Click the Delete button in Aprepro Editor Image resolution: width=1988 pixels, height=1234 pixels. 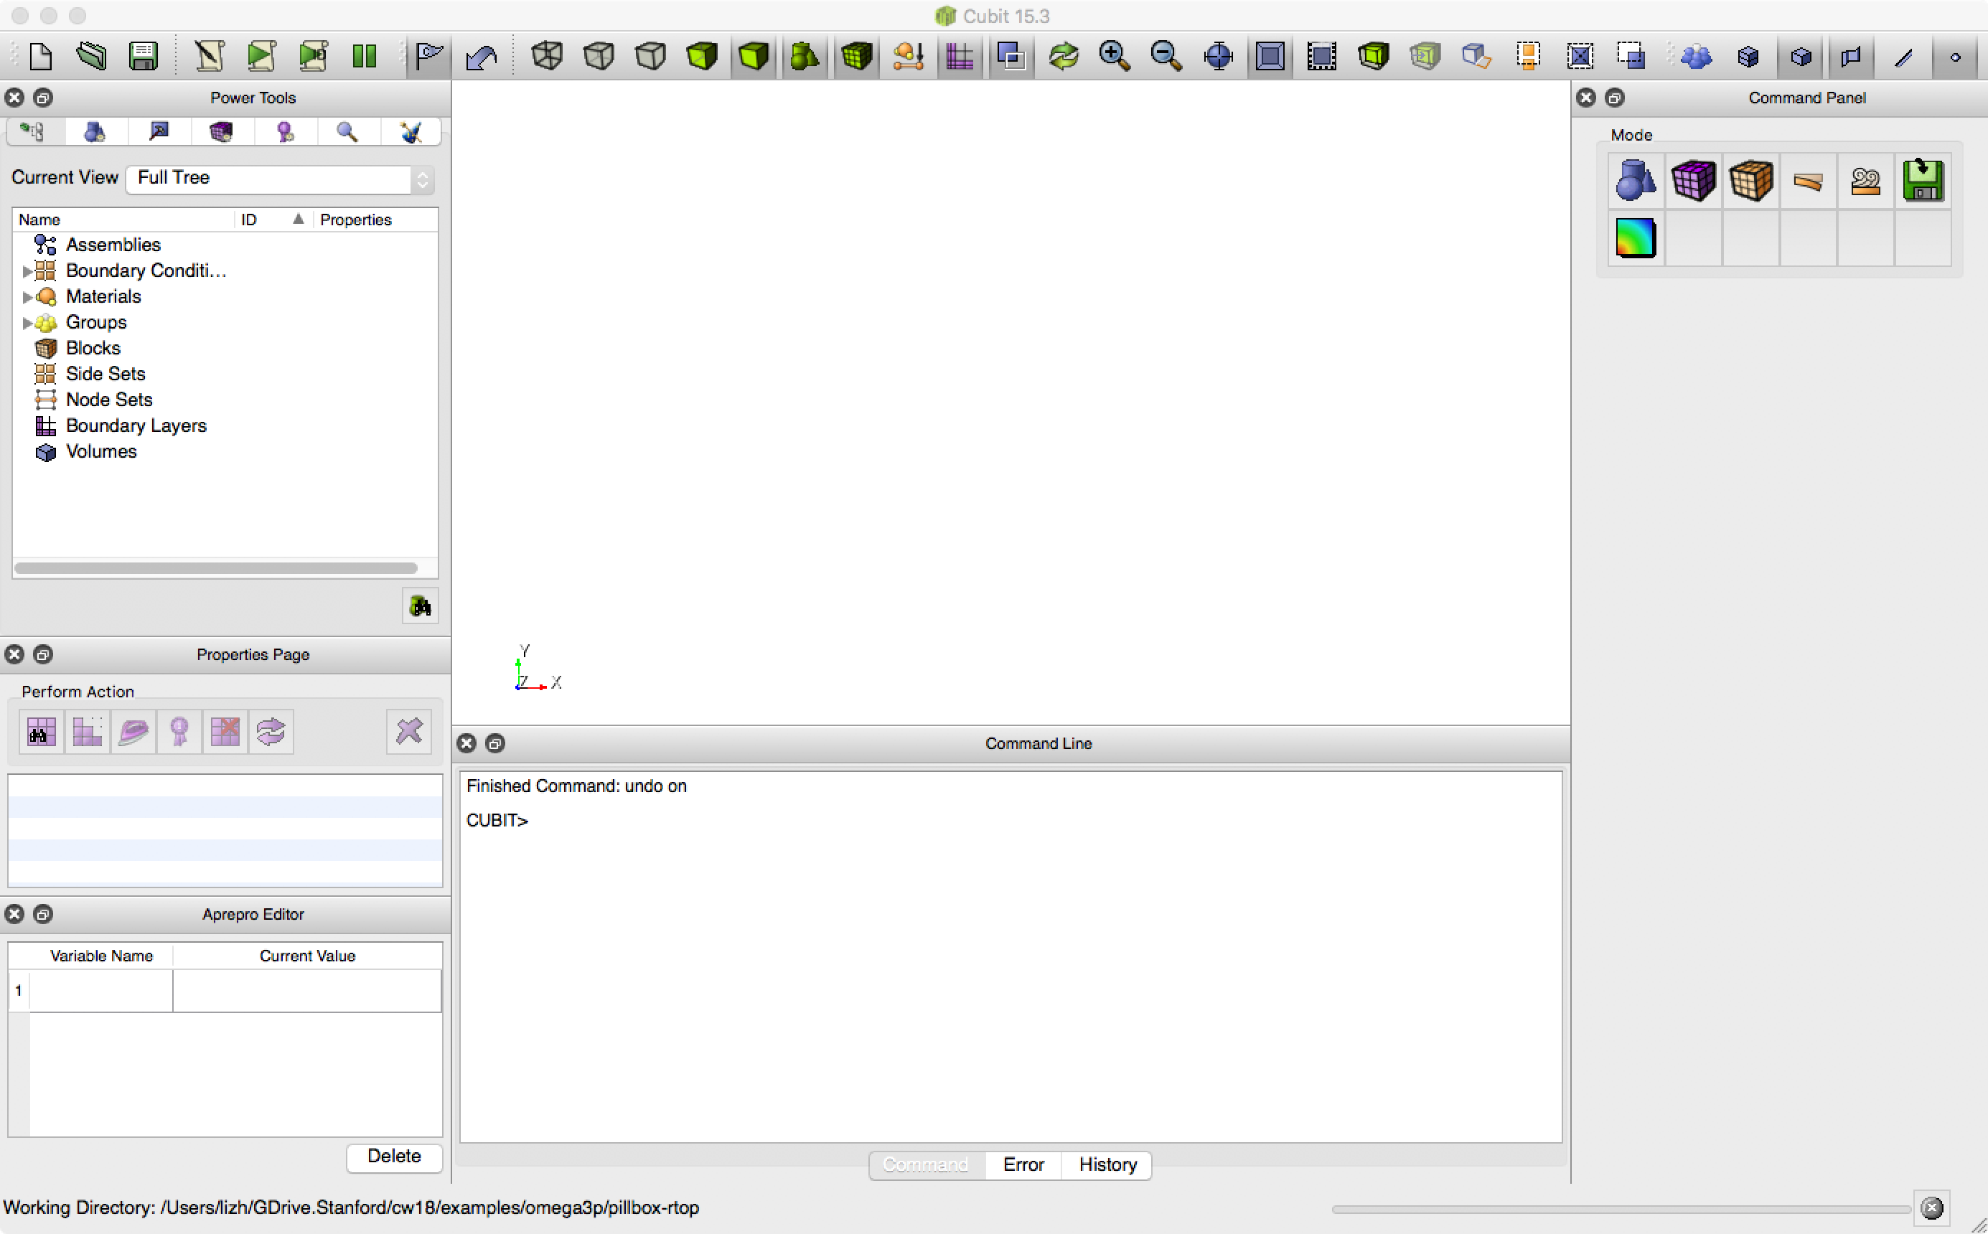(x=393, y=1157)
